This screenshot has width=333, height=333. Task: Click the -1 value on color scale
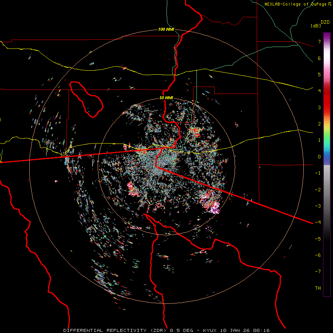(x=318, y=173)
